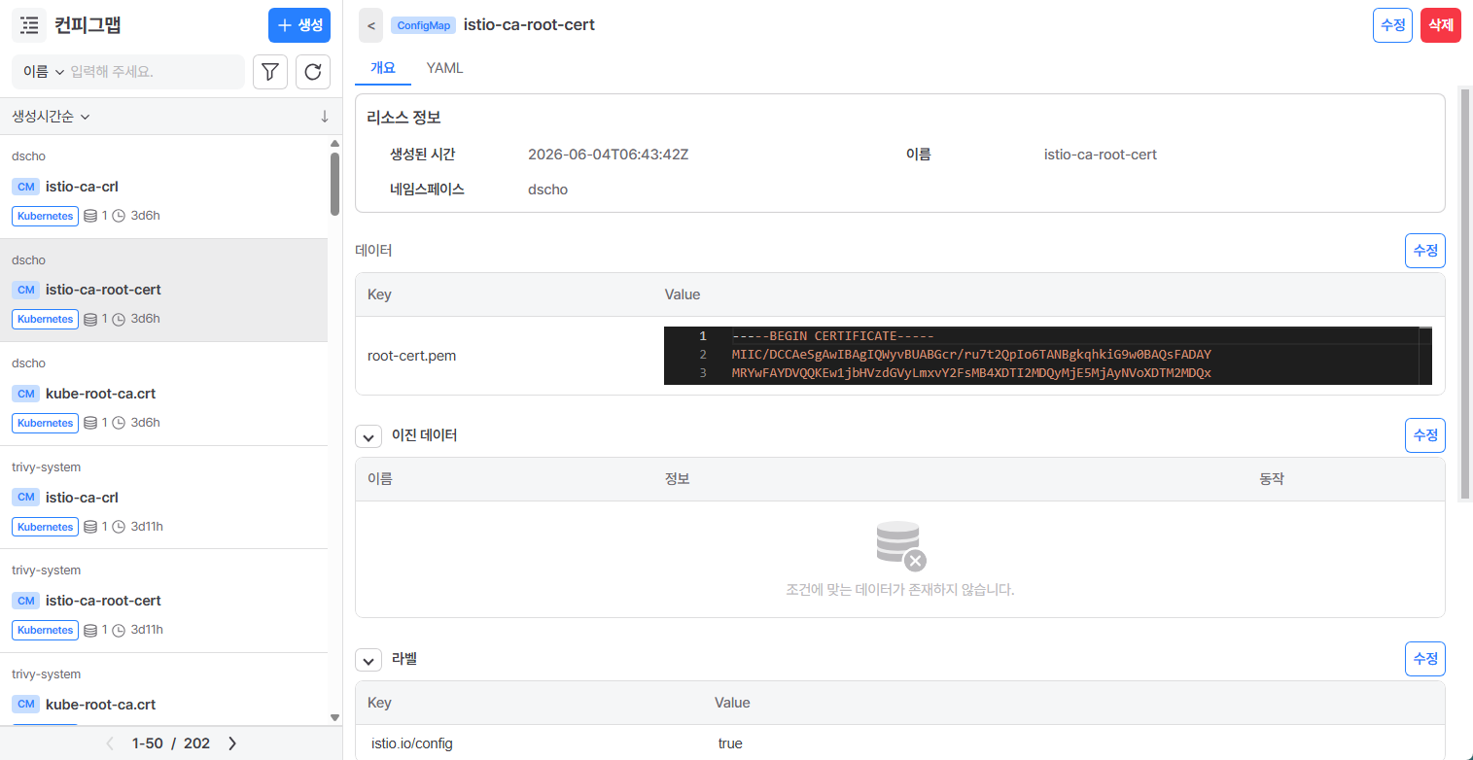The image size is (1473, 760).
Task: Collapse the 라벨 section
Action: [368, 660]
